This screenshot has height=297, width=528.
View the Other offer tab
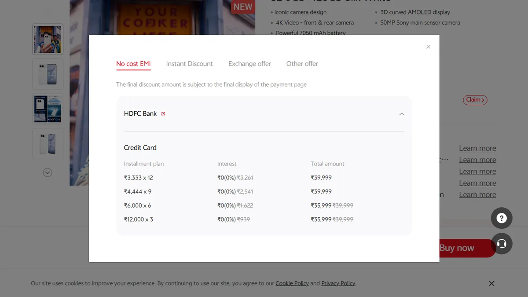[302, 64]
